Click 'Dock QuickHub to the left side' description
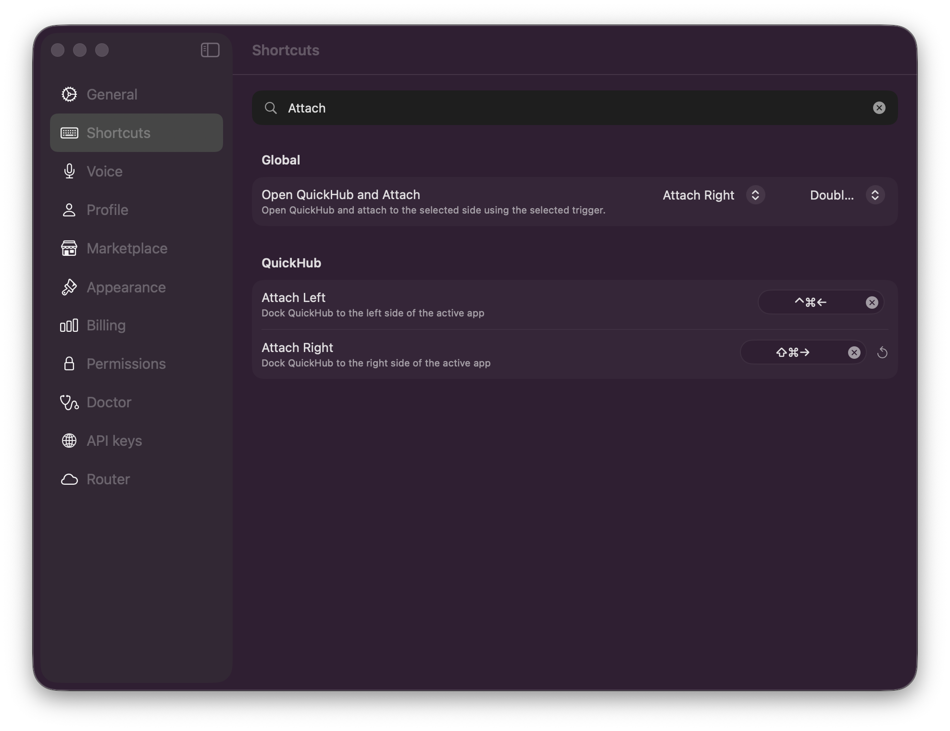The width and height of the screenshot is (950, 731). [x=373, y=313]
